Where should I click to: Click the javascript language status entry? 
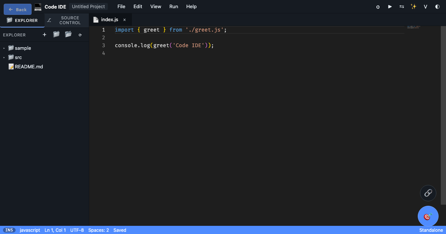30,230
